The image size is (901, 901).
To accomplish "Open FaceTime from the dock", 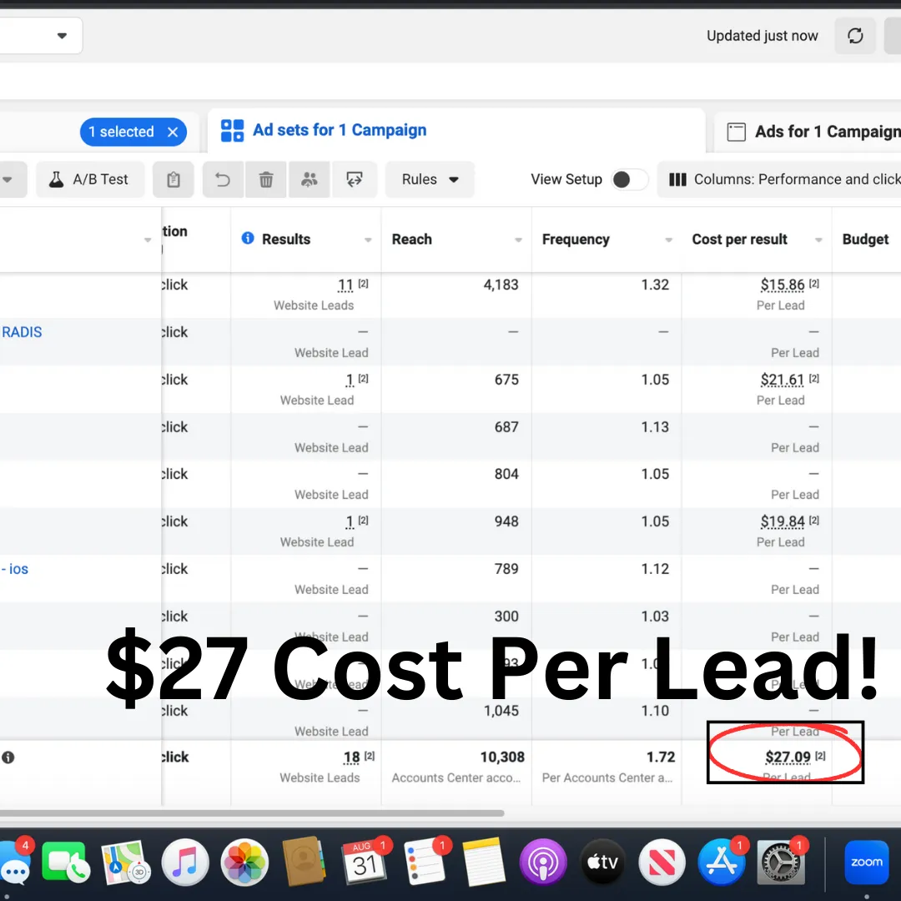I will click(x=65, y=863).
